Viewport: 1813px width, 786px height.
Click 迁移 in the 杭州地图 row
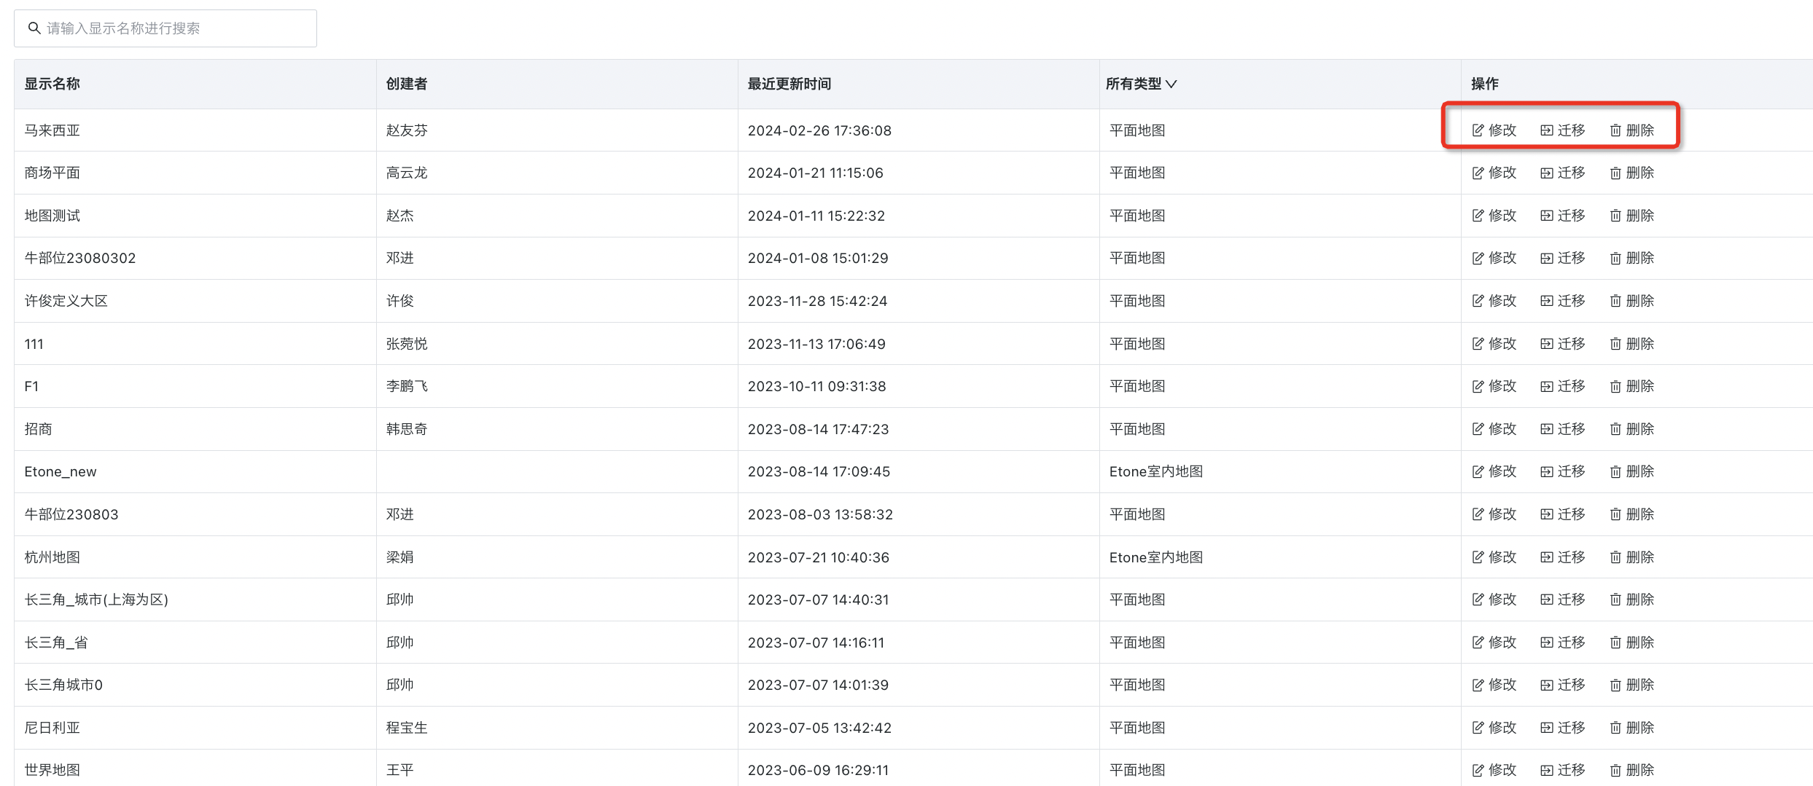click(x=1563, y=557)
